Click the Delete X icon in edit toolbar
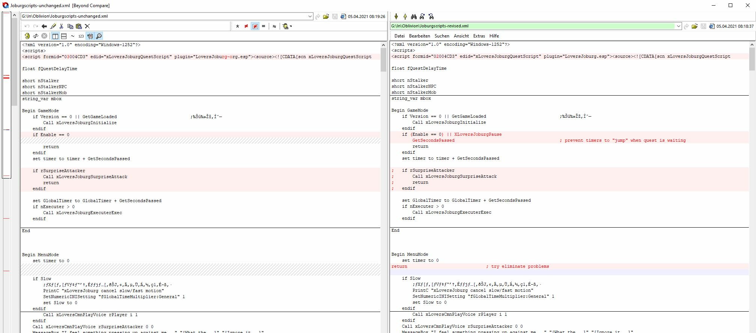 pos(87,26)
